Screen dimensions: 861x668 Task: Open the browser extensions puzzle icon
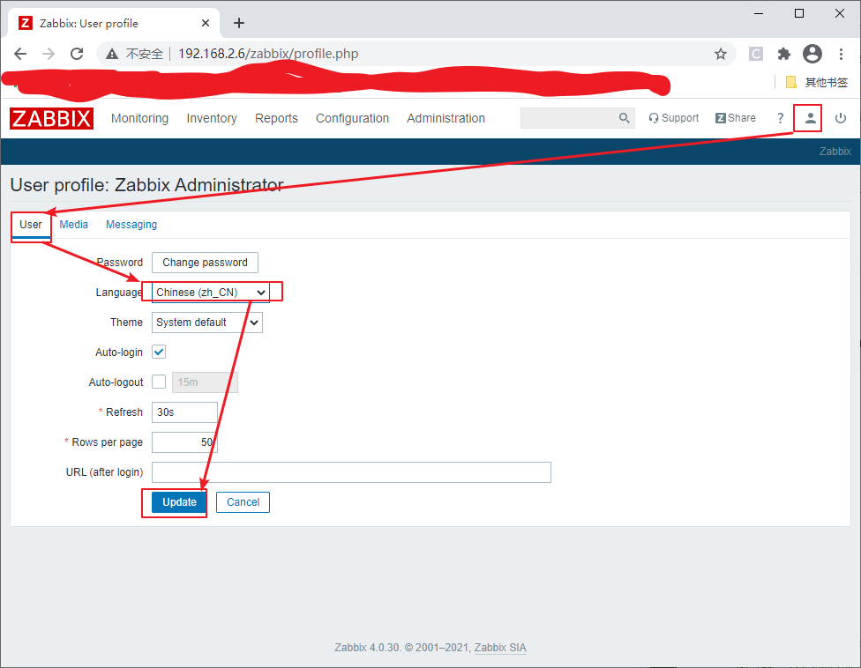pyautogui.click(x=784, y=54)
